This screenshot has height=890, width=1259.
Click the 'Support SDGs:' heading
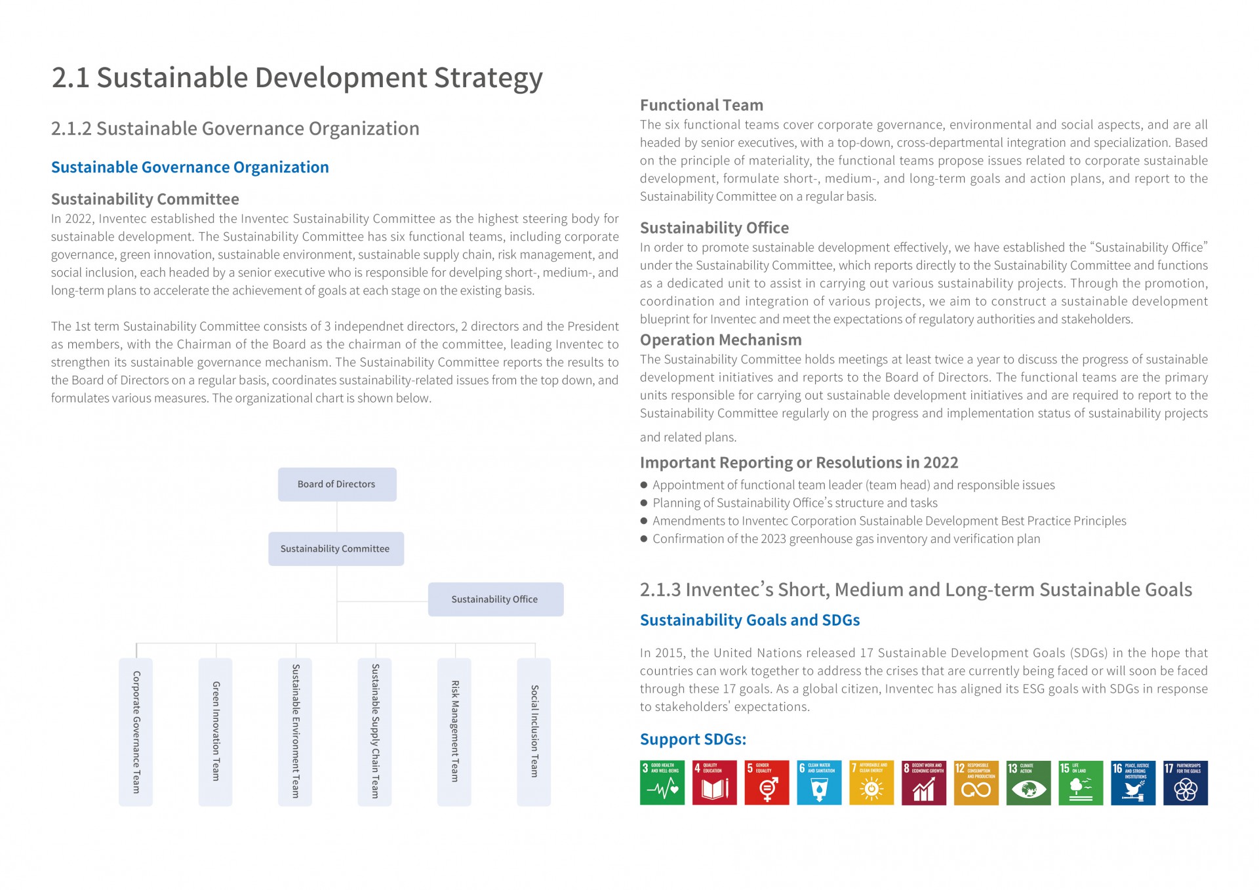[693, 739]
